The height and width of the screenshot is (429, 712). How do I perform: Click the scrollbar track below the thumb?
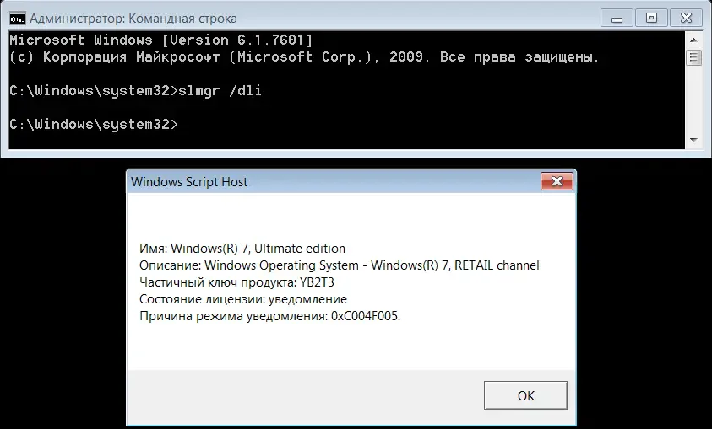[693, 99]
